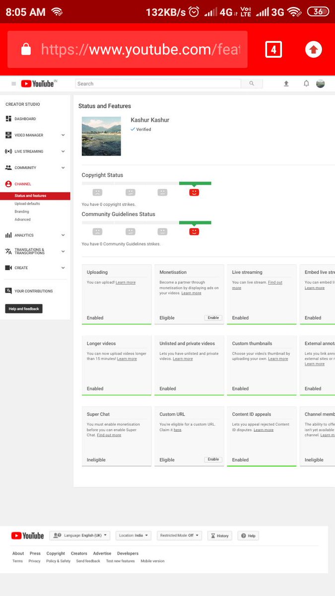Open the Restricted Mode Off dropdown
The image size is (335, 596).
coord(179,535)
